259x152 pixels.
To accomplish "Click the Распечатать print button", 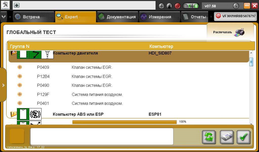I will click(223, 32).
